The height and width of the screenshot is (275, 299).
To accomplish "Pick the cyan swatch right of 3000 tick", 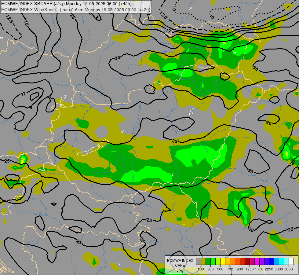I will tap(282, 262).
